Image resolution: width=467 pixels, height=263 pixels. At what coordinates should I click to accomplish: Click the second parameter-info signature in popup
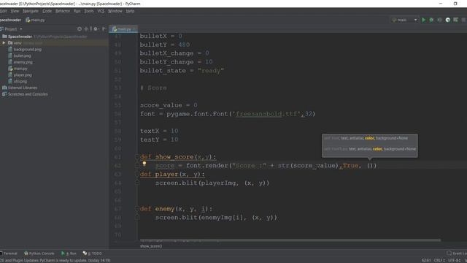370,149
